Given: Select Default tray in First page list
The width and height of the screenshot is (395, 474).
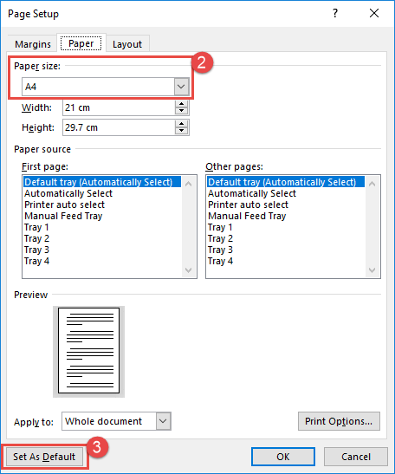Looking at the screenshot, I should (x=102, y=182).
